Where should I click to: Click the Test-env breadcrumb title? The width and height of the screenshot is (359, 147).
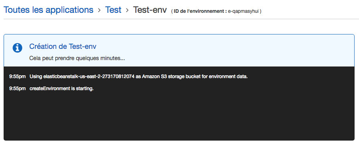pos(150,10)
